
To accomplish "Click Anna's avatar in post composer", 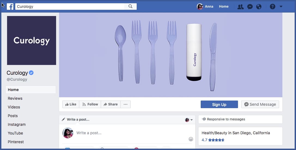I will tap(68, 133).
